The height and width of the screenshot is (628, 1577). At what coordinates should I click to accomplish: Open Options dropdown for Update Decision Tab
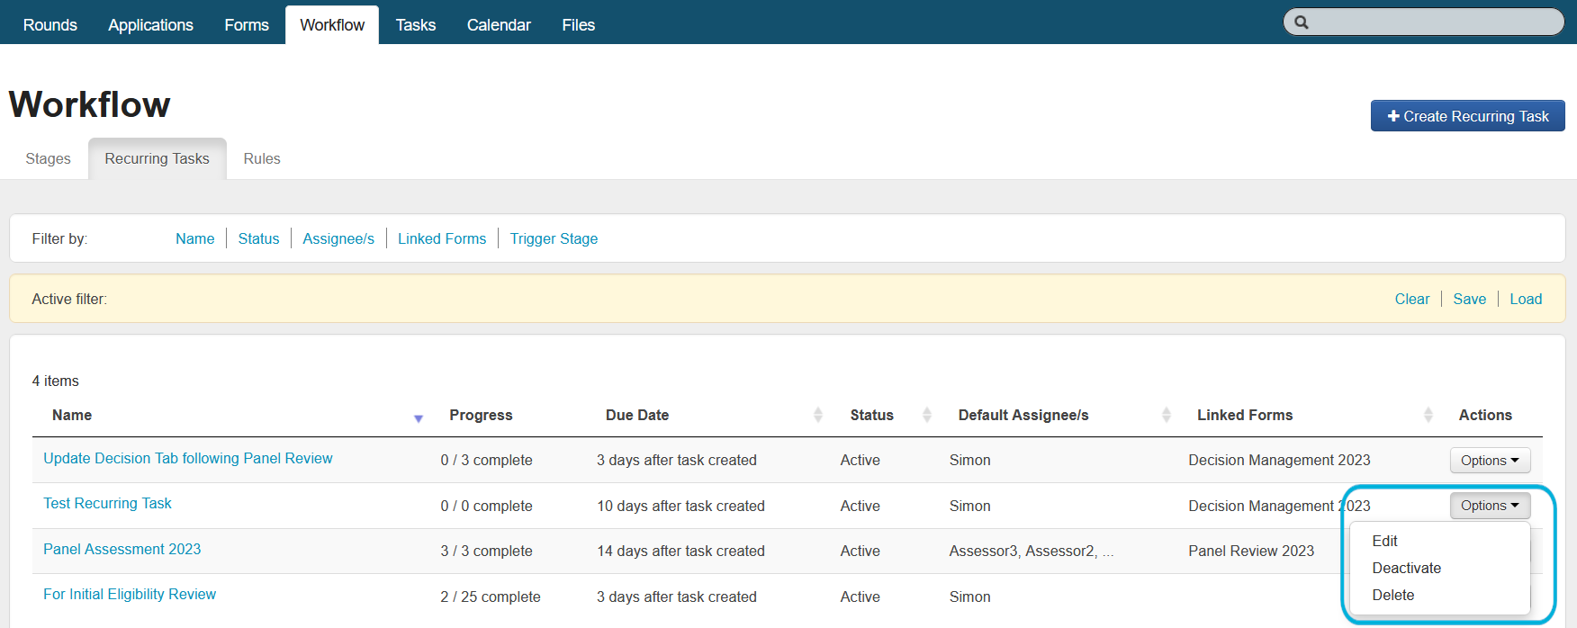[1489, 461]
